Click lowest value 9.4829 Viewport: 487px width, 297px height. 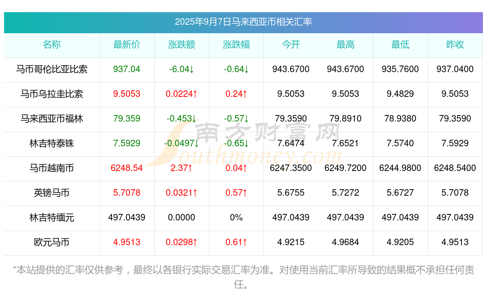[400, 94]
